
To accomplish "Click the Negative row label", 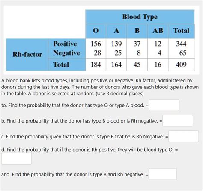I will (66, 53).
